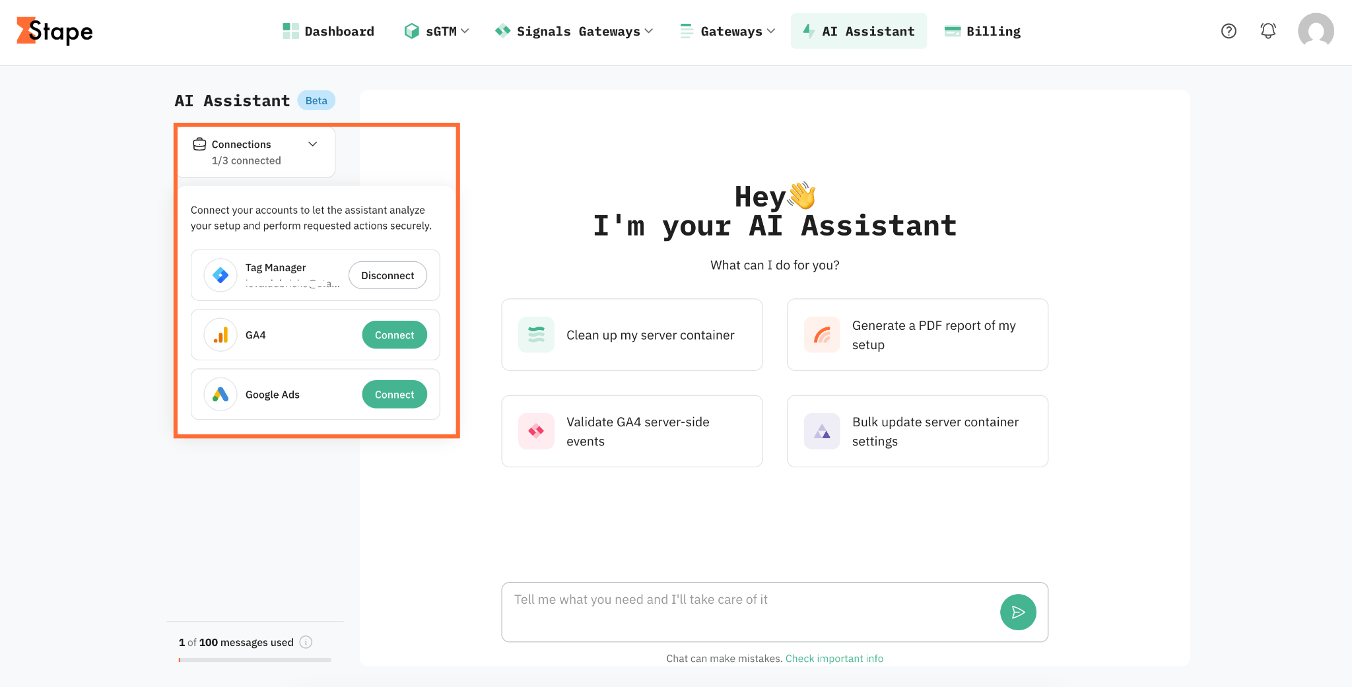This screenshot has height=687, width=1352.
Task: Click the messages used progress bar
Action: pyautogui.click(x=255, y=659)
